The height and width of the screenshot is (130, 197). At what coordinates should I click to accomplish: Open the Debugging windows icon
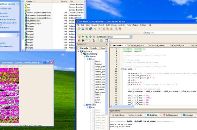[106, 40]
